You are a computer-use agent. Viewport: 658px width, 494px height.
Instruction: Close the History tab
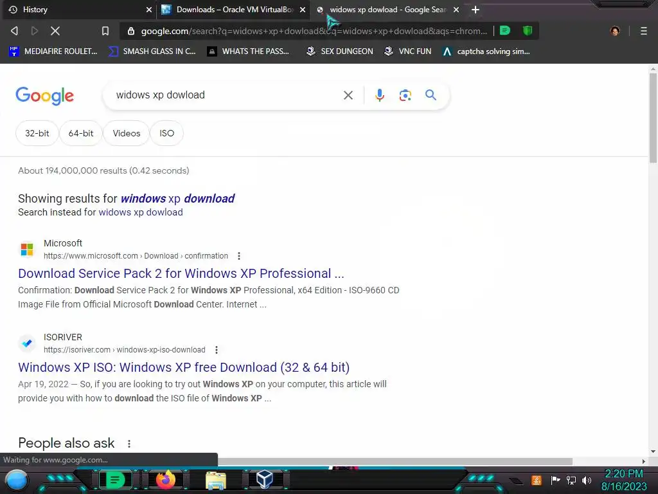coord(149,10)
